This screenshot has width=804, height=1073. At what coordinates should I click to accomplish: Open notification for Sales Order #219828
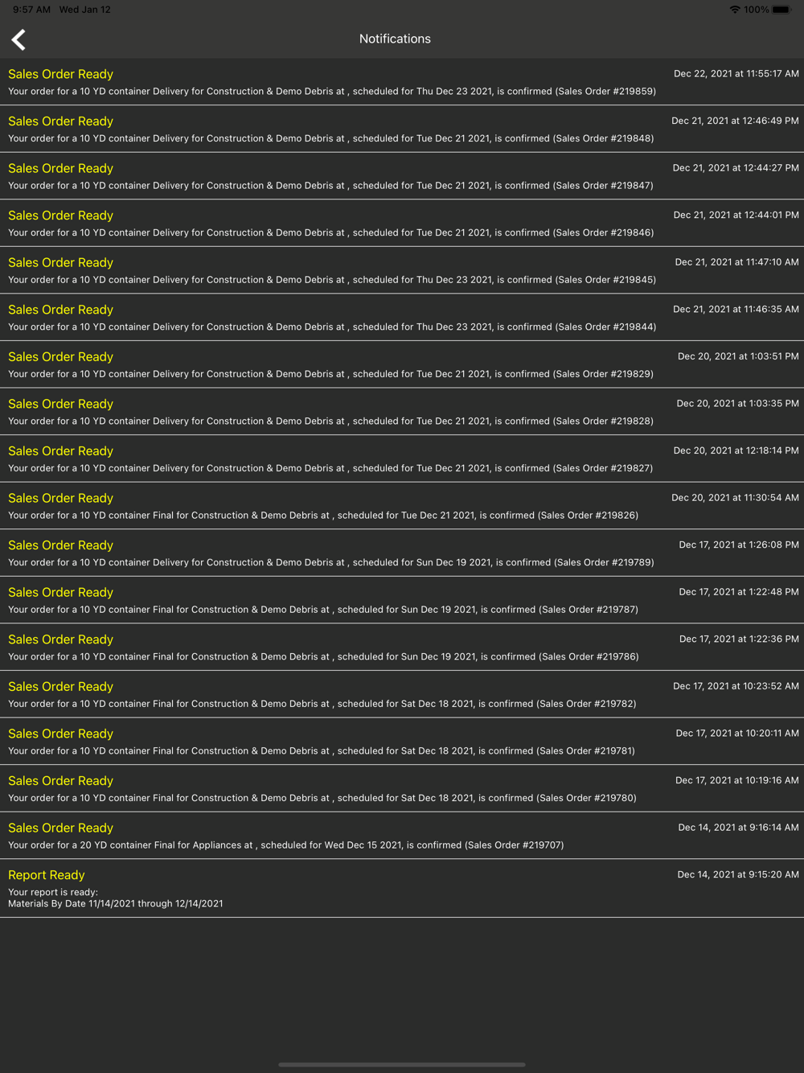pyautogui.click(x=402, y=412)
